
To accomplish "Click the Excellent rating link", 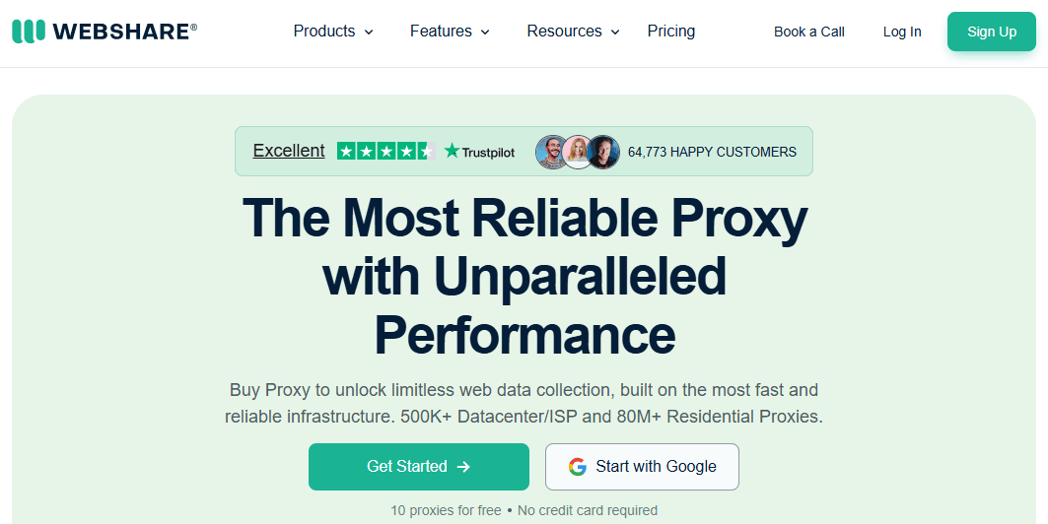I will click(289, 151).
